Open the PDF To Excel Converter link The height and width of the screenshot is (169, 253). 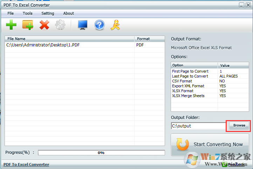pos(26,164)
